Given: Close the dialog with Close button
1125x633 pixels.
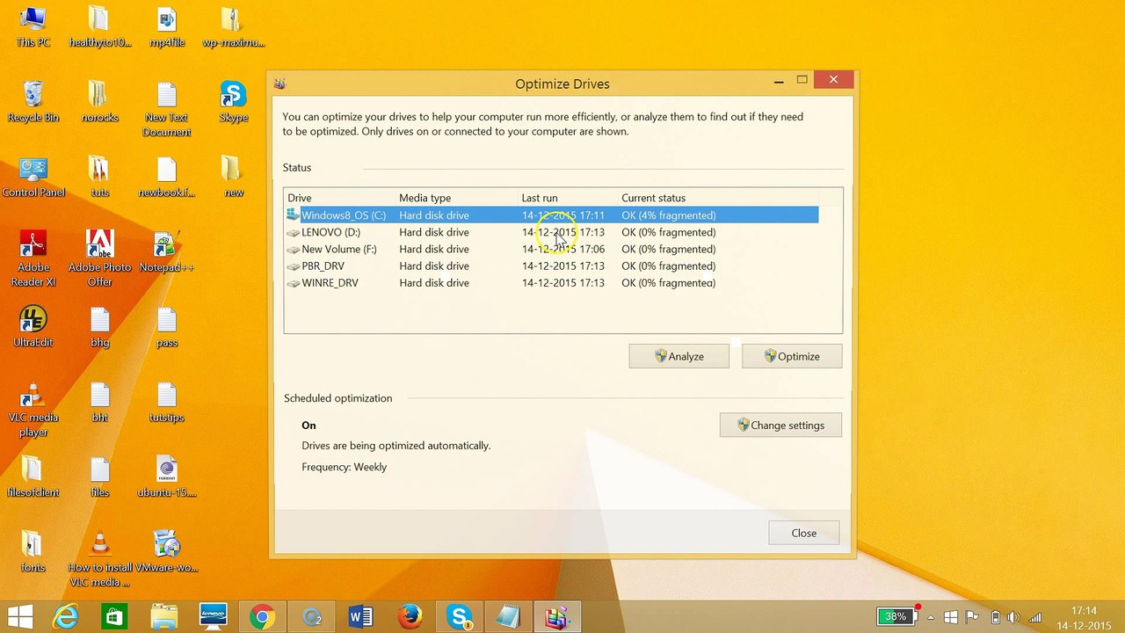Looking at the screenshot, I should pos(803,533).
